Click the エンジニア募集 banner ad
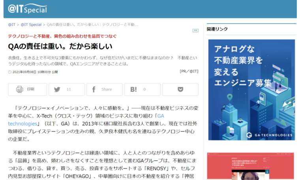 coord(251,90)
